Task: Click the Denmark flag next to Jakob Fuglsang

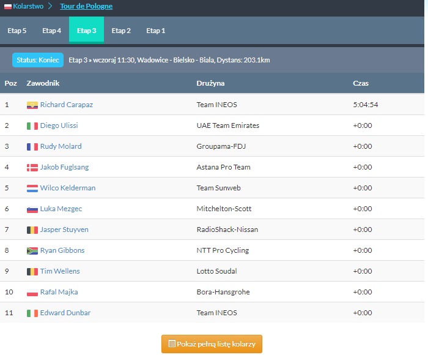Action: pos(32,168)
